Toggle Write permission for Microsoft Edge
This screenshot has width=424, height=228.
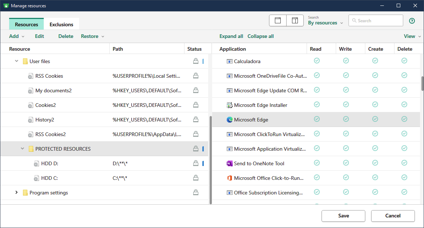point(346,119)
